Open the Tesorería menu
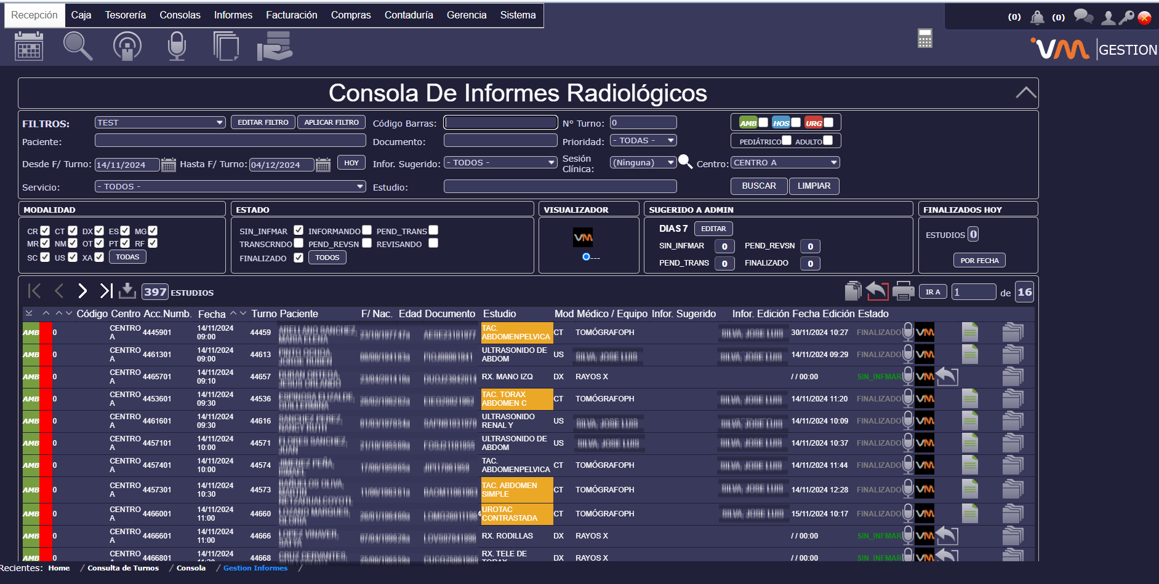1159x584 pixels. (126, 15)
